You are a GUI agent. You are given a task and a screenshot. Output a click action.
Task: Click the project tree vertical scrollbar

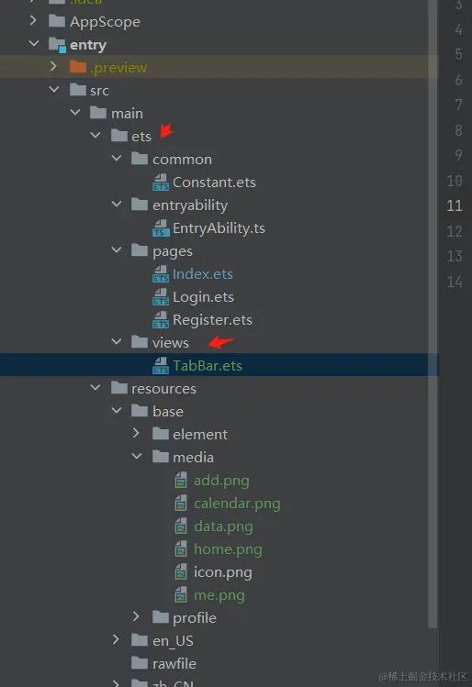pyautogui.click(x=433, y=314)
